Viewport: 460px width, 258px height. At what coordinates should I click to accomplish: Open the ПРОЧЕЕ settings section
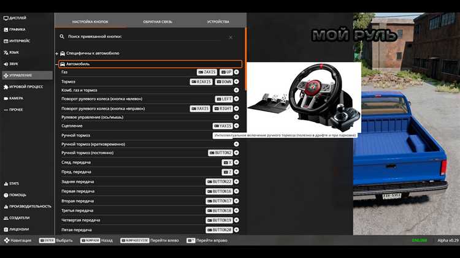(x=13, y=110)
